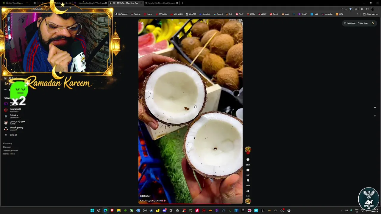The height and width of the screenshot is (214, 381).
Task: Open the video more options menu
Action: point(238,23)
